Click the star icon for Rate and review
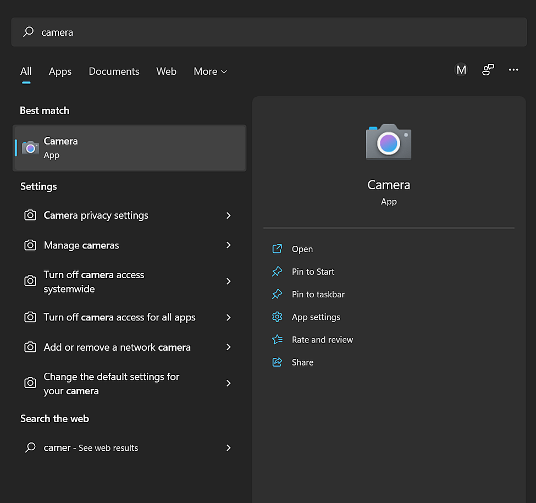 pyautogui.click(x=277, y=339)
